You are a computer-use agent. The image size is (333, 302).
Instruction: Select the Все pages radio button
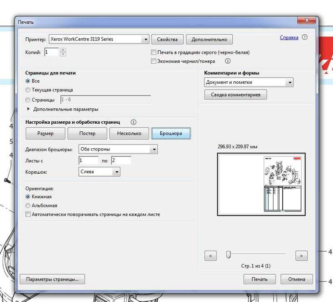(x=27, y=81)
